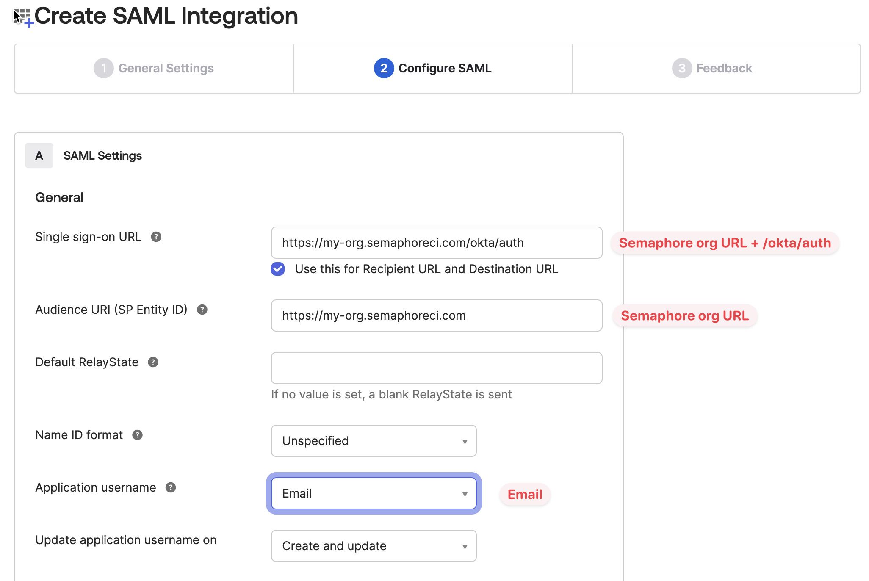
Task: Open help tooltip for Application username
Action: pos(171,487)
